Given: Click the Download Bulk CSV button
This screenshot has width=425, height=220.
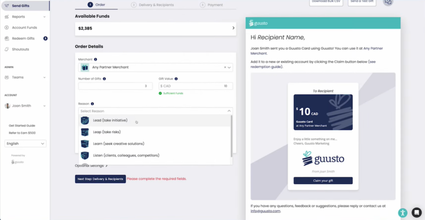Looking at the screenshot, I should [x=326, y=2].
